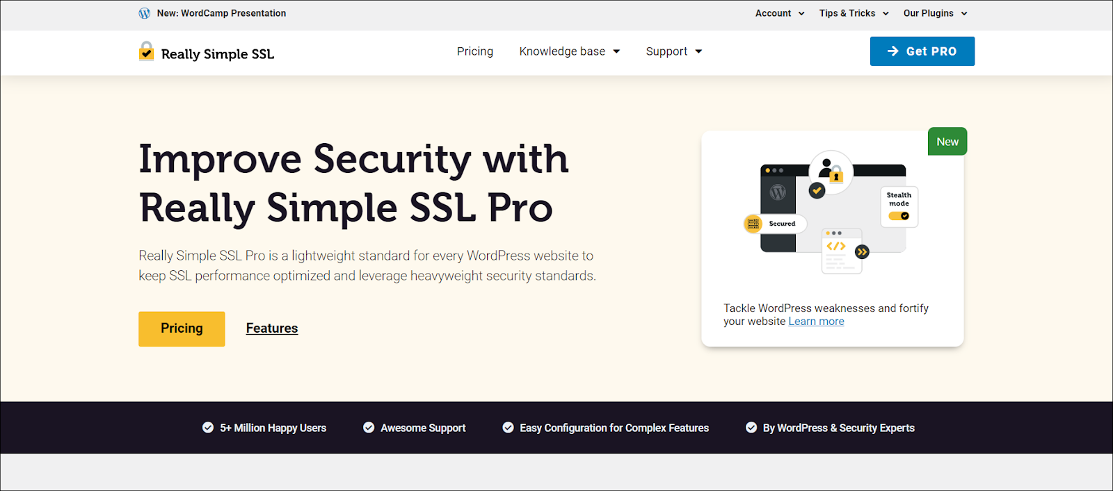Open the Knowledge base menu
Screen dimensions: 1113x491
(562, 51)
